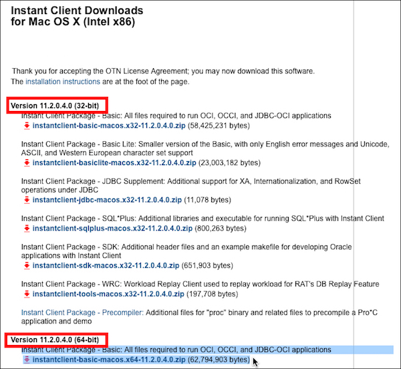The width and height of the screenshot is (401, 369).
Task: Click the Version 11.2.0.4.0 (32-bit) heading
Action: (x=55, y=106)
